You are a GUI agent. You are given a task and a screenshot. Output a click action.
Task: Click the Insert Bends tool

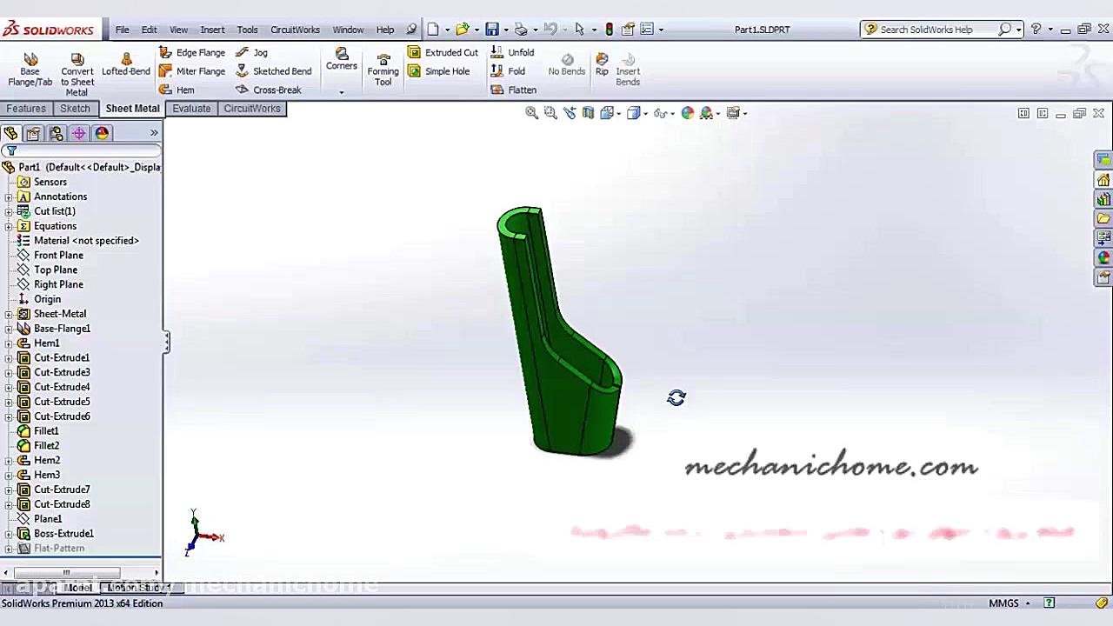628,70
